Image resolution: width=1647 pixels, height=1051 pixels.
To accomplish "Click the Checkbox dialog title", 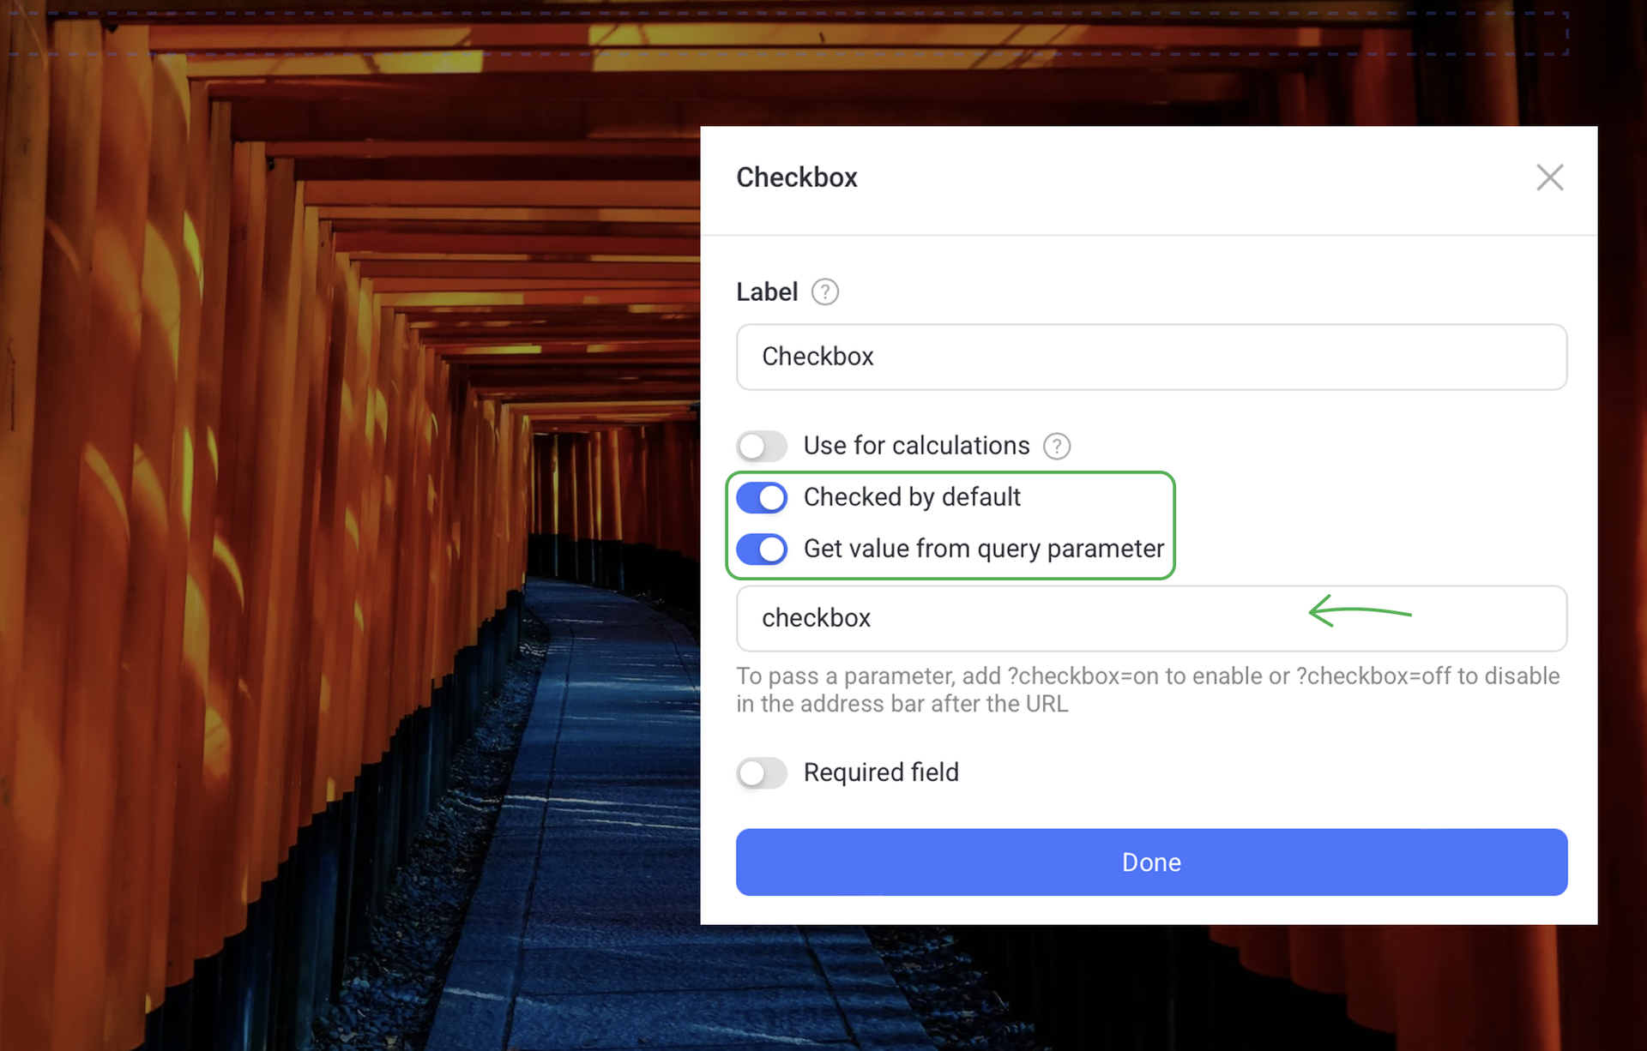I will tap(796, 177).
